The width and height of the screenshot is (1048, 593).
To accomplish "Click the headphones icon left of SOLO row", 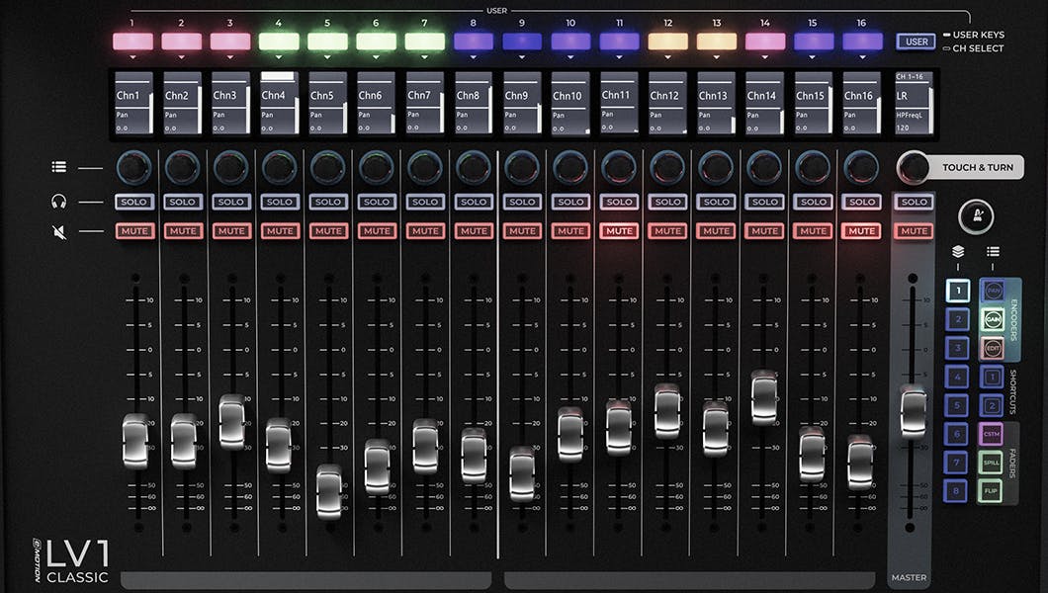I will [59, 202].
